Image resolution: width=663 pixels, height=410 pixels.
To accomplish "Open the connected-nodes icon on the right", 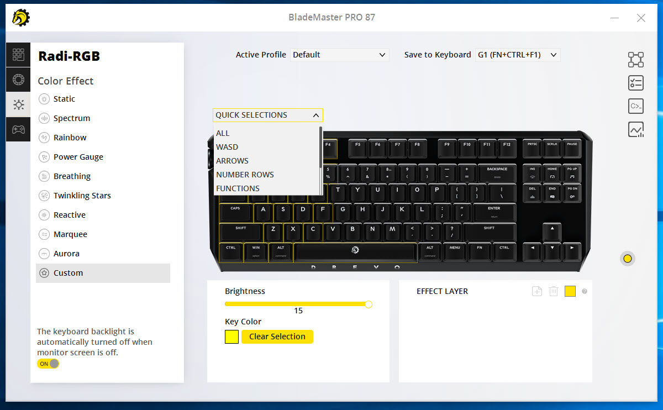I will click(x=636, y=60).
